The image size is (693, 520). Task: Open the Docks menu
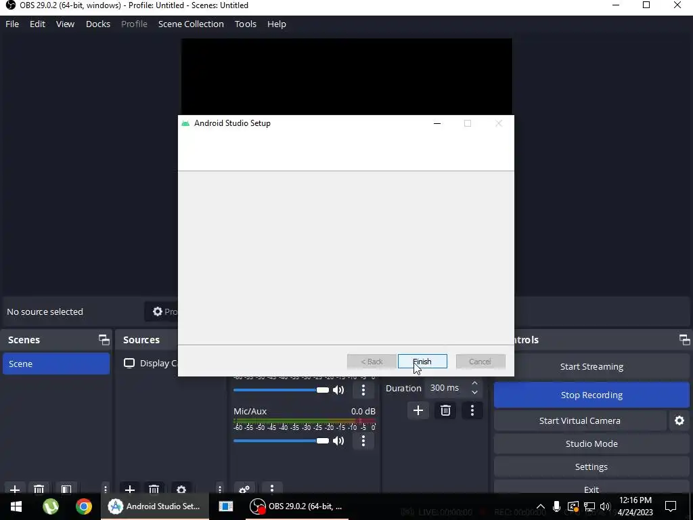point(97,24)
